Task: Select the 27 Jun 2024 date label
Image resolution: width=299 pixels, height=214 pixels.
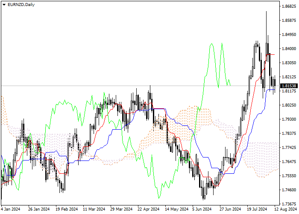Action: tap(230, 209)
